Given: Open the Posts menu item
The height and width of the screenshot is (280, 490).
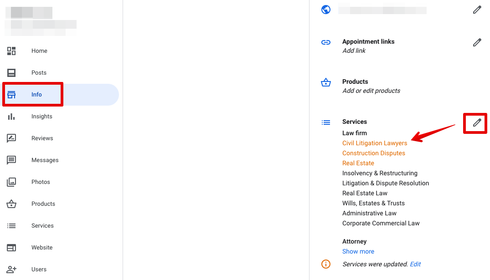Looking at the screenshot, I should click(x=39, y=73).
